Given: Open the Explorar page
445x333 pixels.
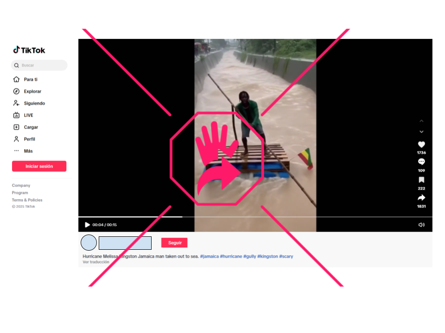Looking at the screenshot, I should 32,92.
